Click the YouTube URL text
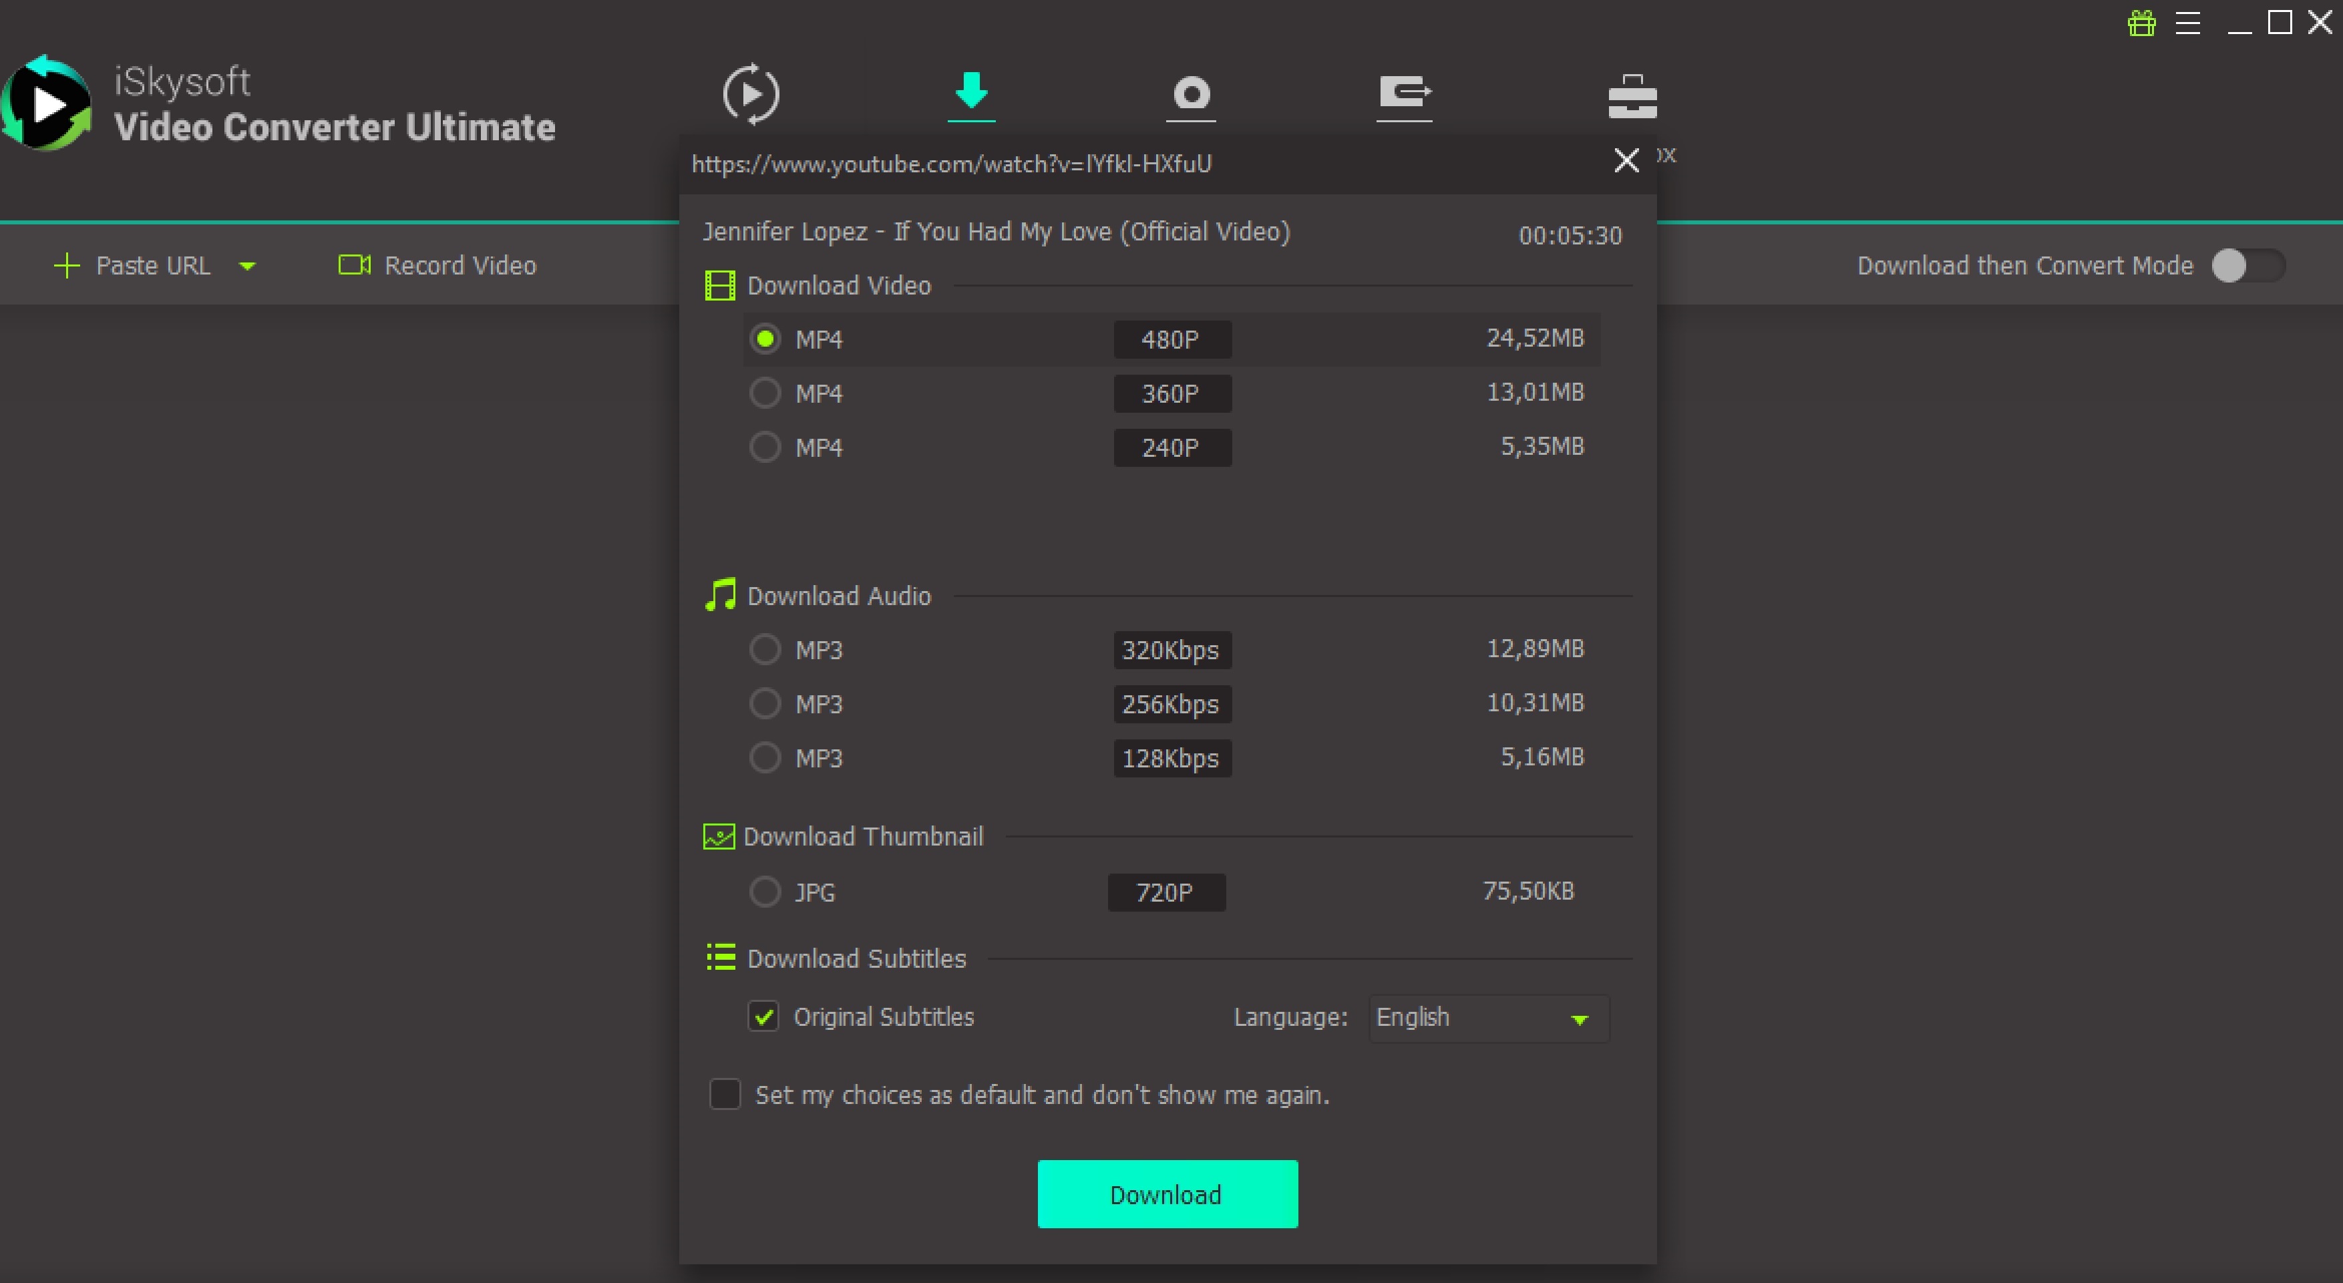The height and width of the screenshot is (1283, 2343). pyautogui.click(x=951, y=164)
